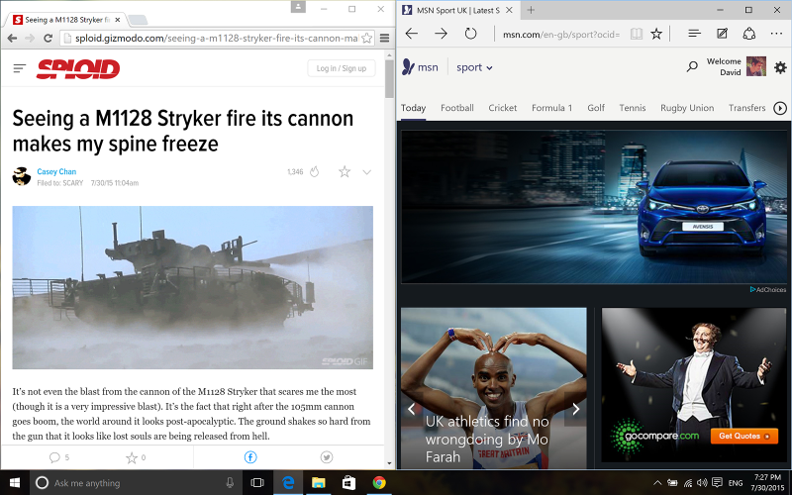
Task: Click the Ask me anything search box
Action: [137, 483]
